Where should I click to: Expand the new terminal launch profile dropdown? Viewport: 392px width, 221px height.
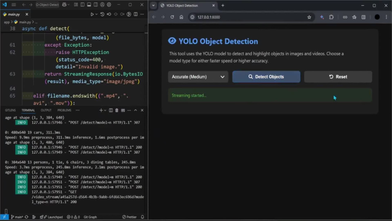(105, 110)
